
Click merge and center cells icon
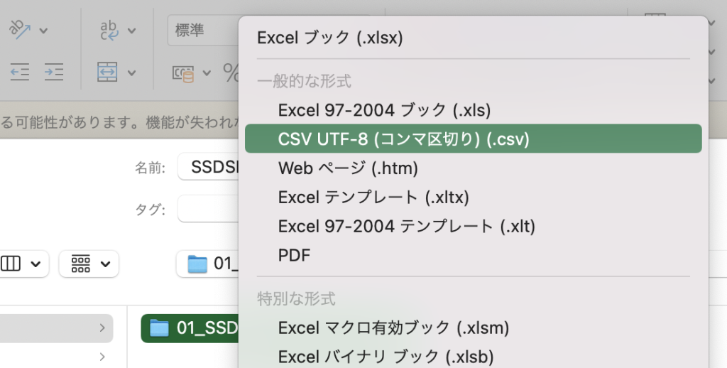pyautogui.click(x=107, y=72)
